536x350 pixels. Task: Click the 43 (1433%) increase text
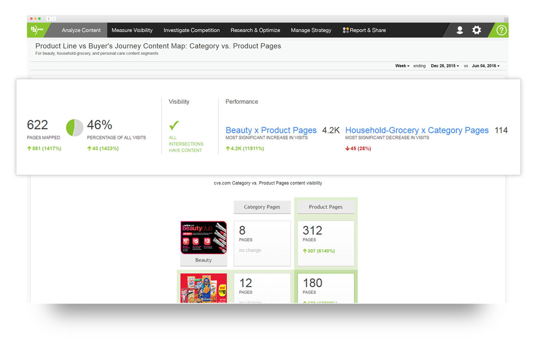tap(103, 148)
